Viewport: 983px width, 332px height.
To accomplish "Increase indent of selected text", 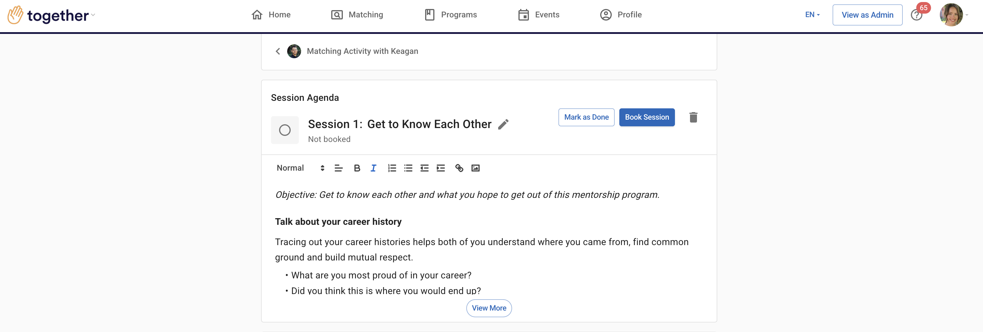I will (x=440, y=168).
